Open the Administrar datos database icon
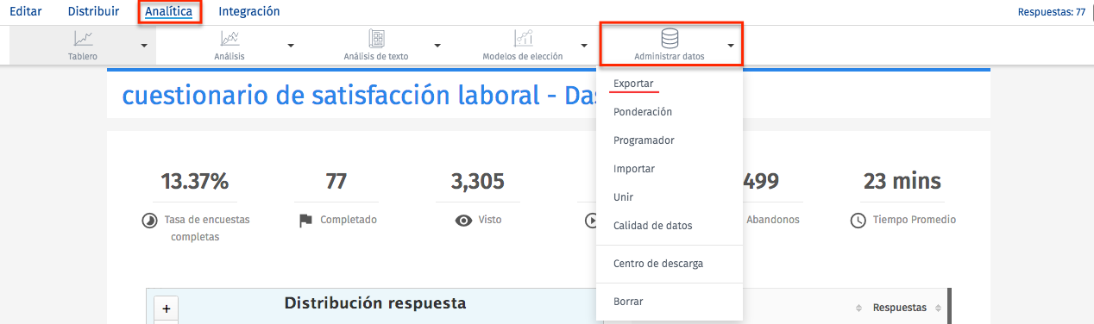1094x324 pixels. pos(670,39)
